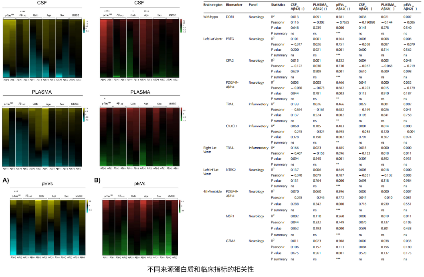Select the PRTG biomarker entry
Screen dimensions: 424x277
pyautogui.click(x=230, y=39)
